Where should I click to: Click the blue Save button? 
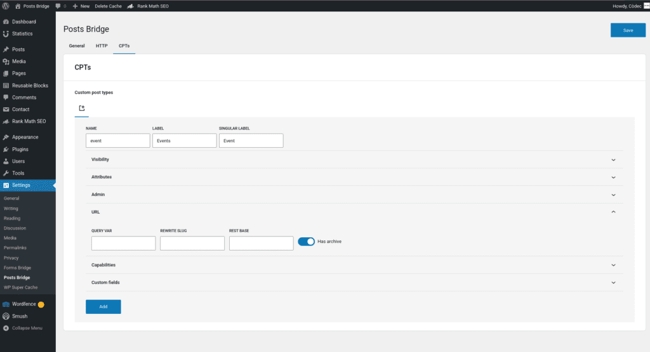click(x=628, y=30)
